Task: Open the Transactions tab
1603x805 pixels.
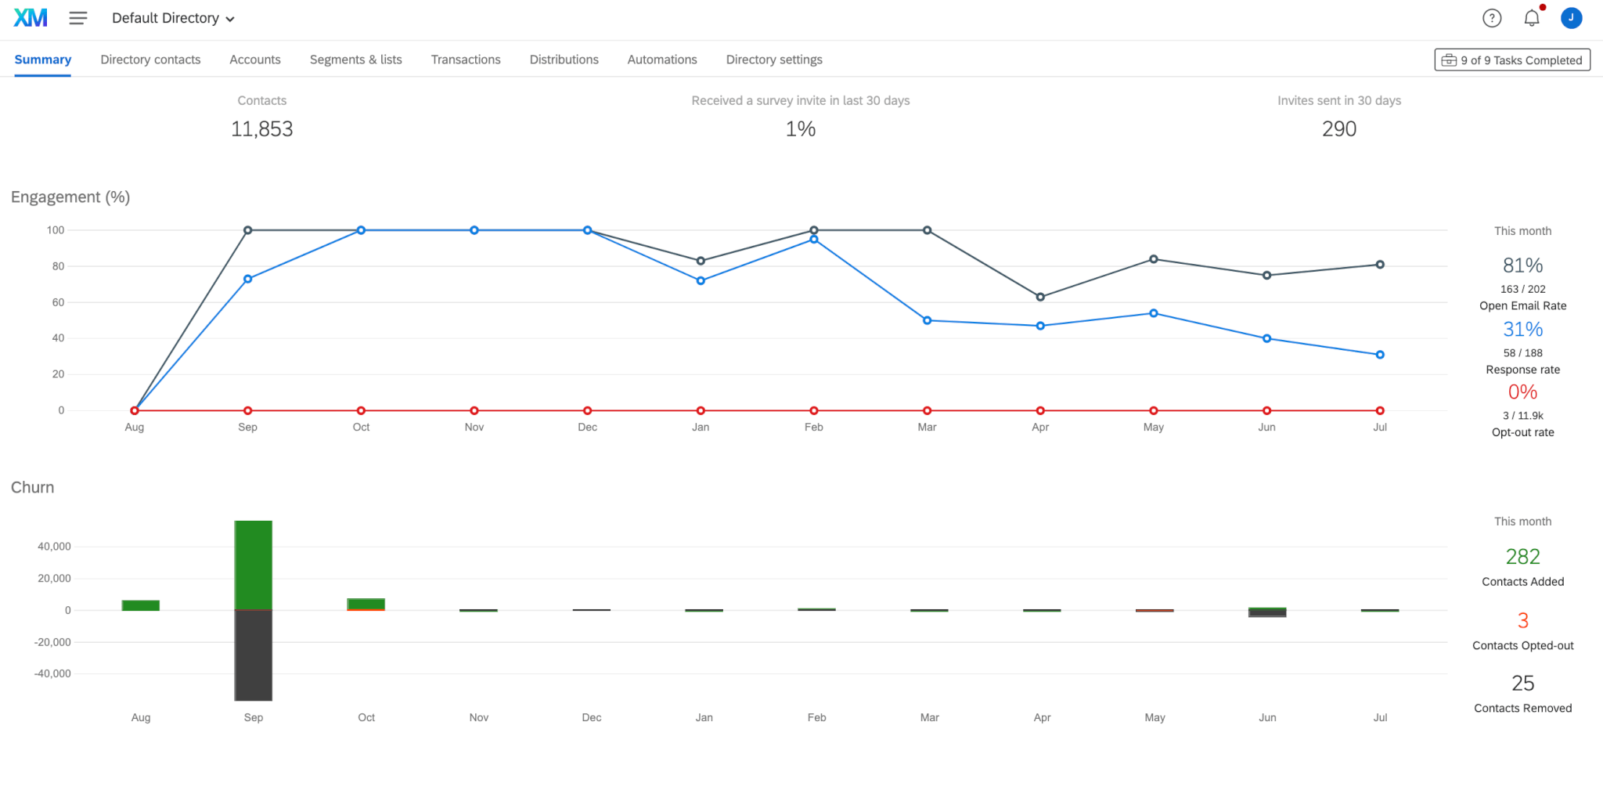Action: pos(466,60)
